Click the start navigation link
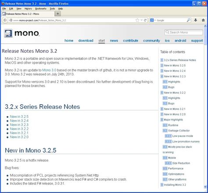 point(101,40)
